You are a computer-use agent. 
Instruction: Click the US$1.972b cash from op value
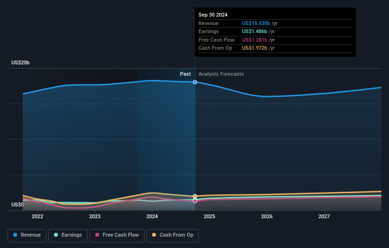click(x=254, y=48)
